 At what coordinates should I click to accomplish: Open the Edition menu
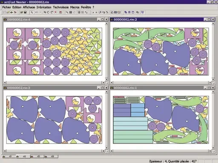click(17, 7)
